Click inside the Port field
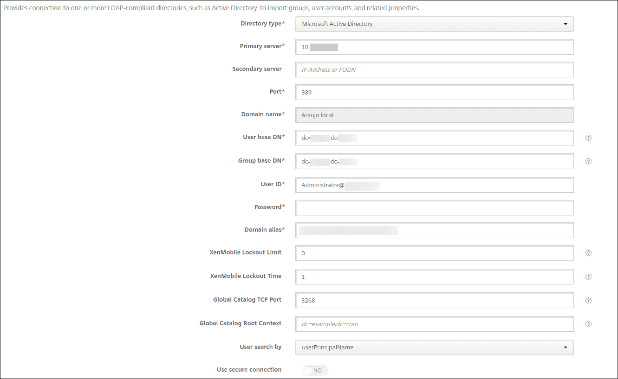618x379 pixels. [434, 92]
